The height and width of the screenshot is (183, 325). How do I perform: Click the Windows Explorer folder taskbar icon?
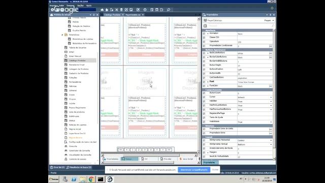pos(82,179)
